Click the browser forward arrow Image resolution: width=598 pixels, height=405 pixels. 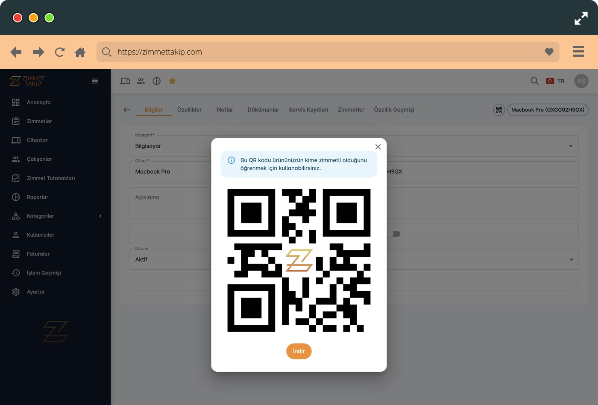click(x=38, y=52)
